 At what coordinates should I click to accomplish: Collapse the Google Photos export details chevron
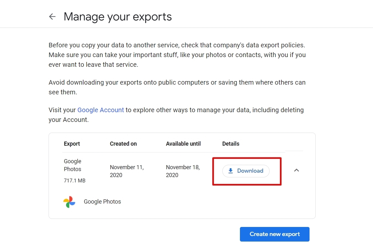tap(296, 170)
